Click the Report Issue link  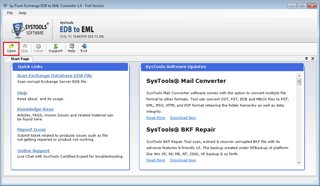[31, 130]
